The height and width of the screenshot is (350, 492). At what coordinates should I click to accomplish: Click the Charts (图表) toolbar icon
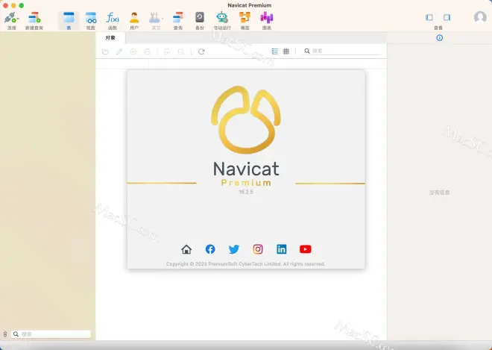[x=266, y=18]
